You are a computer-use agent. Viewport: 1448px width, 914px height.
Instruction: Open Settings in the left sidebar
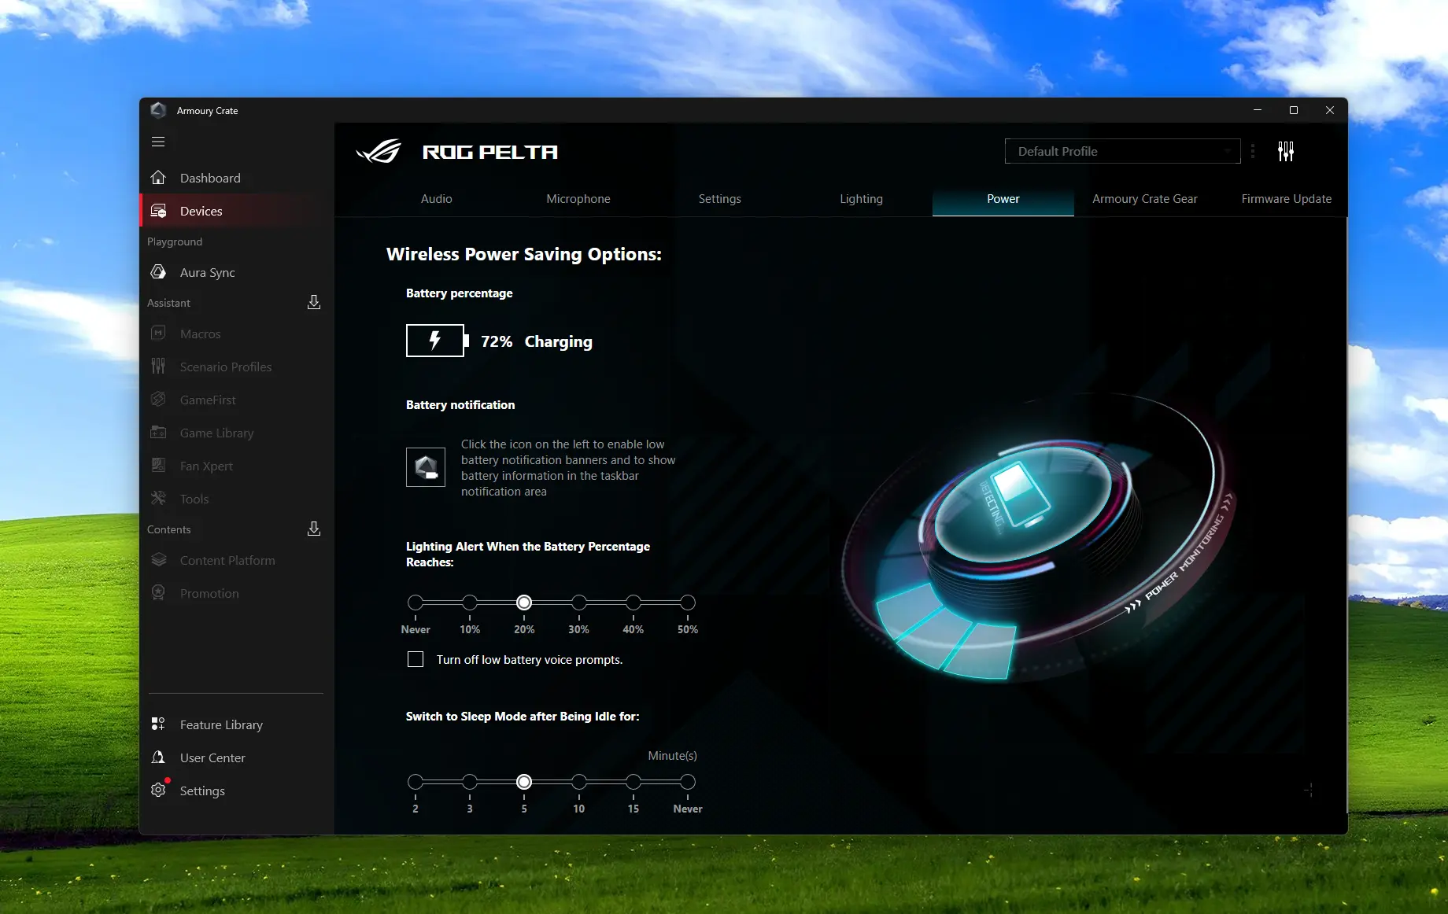201,791
